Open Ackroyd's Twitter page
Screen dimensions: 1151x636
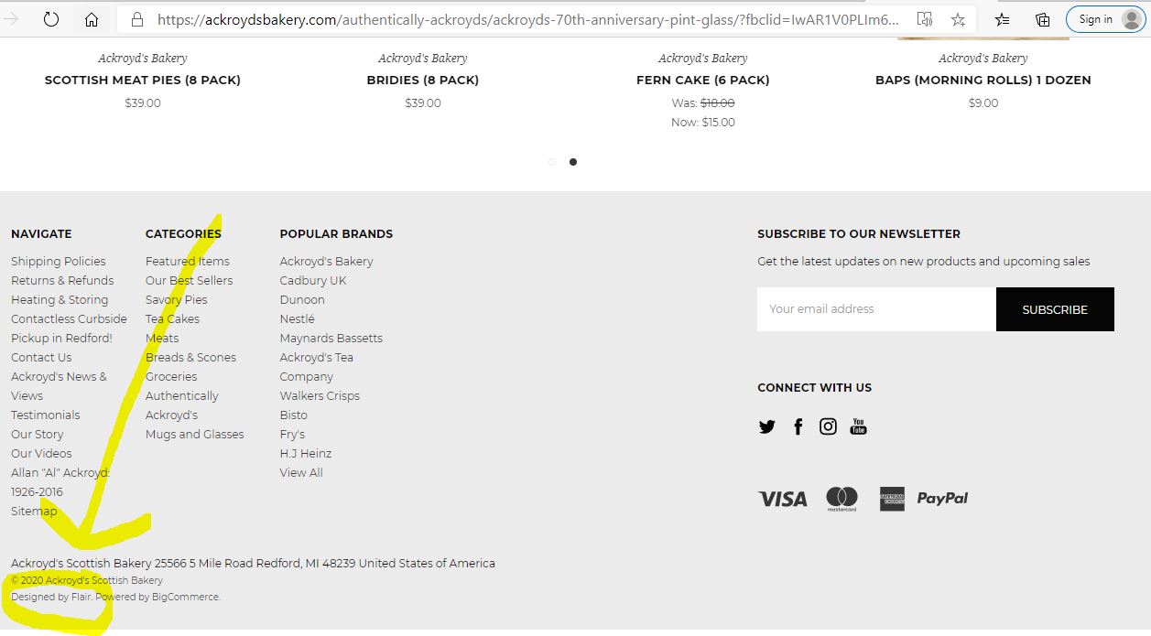coord(767,426)
